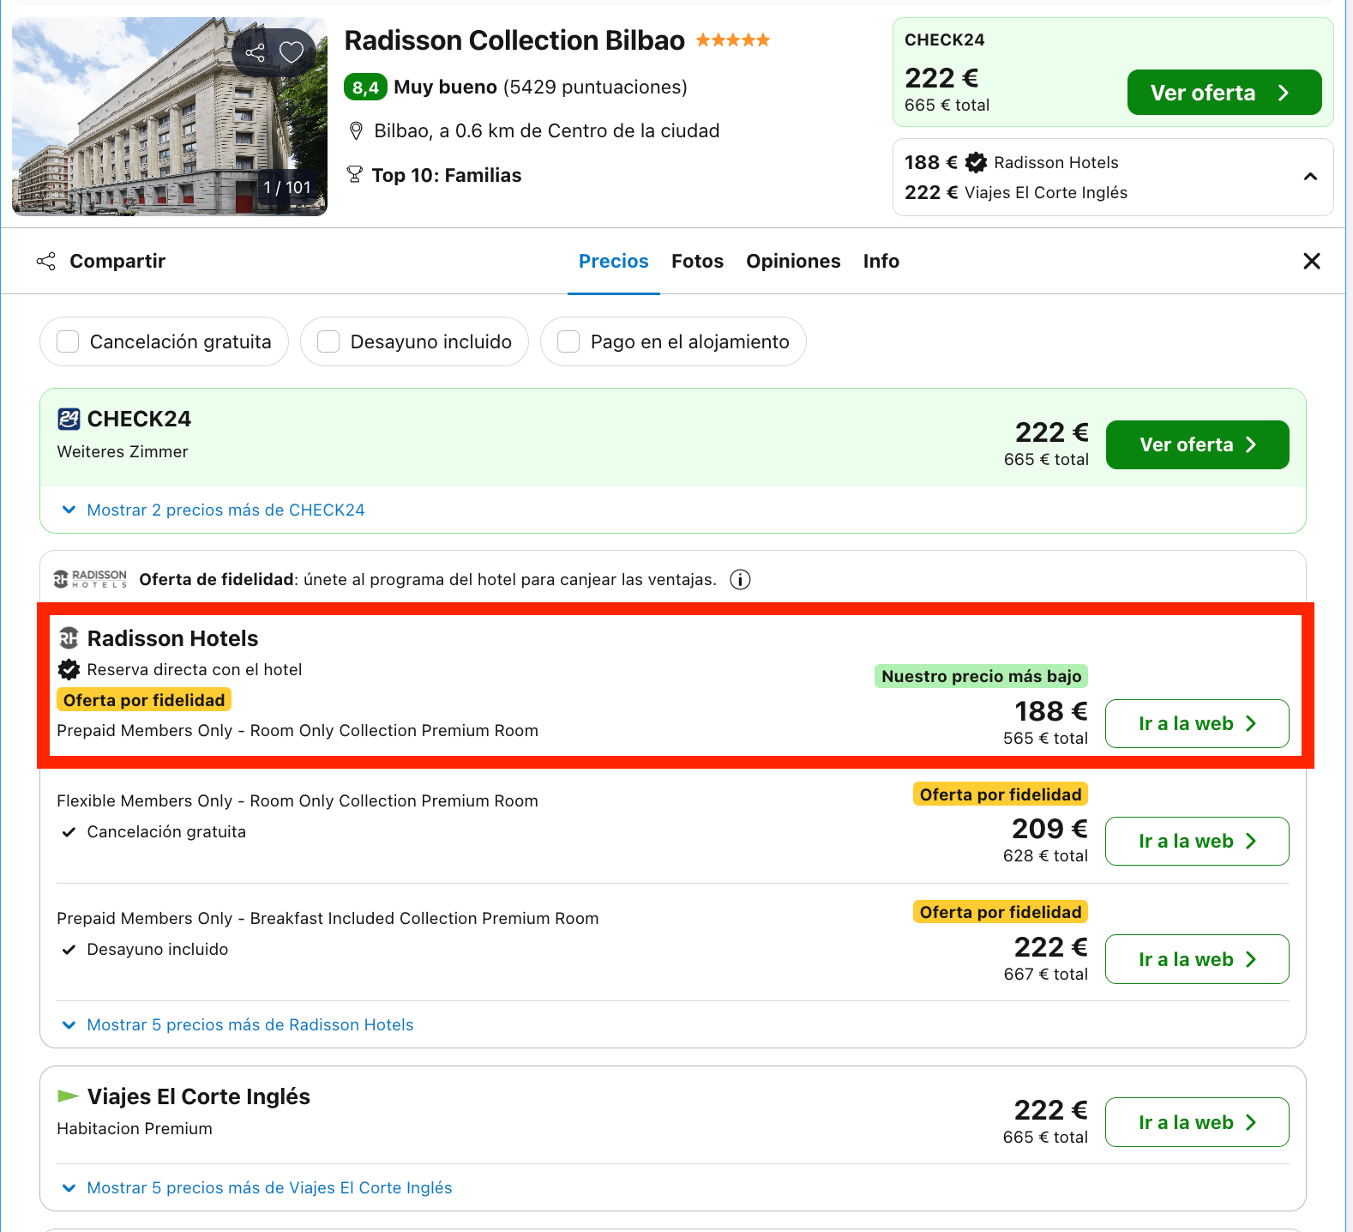This screenshot has width=1353, height=1232.
Task: Click the Radisson Hotels logo in the fidelity banner
Action: coord(90,579)
